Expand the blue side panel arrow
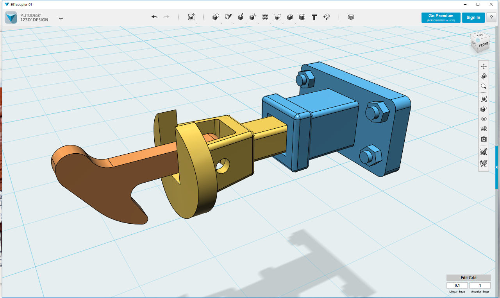Image resolution: width=500 pixels, height=298 pixels. click(x=497, y=167)
